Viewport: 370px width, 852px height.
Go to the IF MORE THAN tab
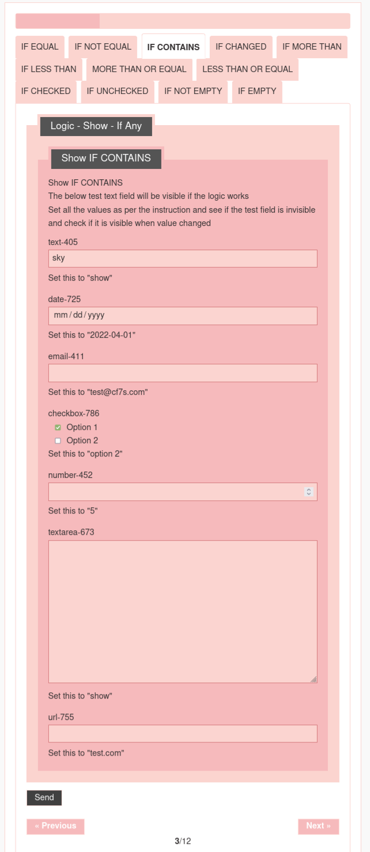(312, 47)
